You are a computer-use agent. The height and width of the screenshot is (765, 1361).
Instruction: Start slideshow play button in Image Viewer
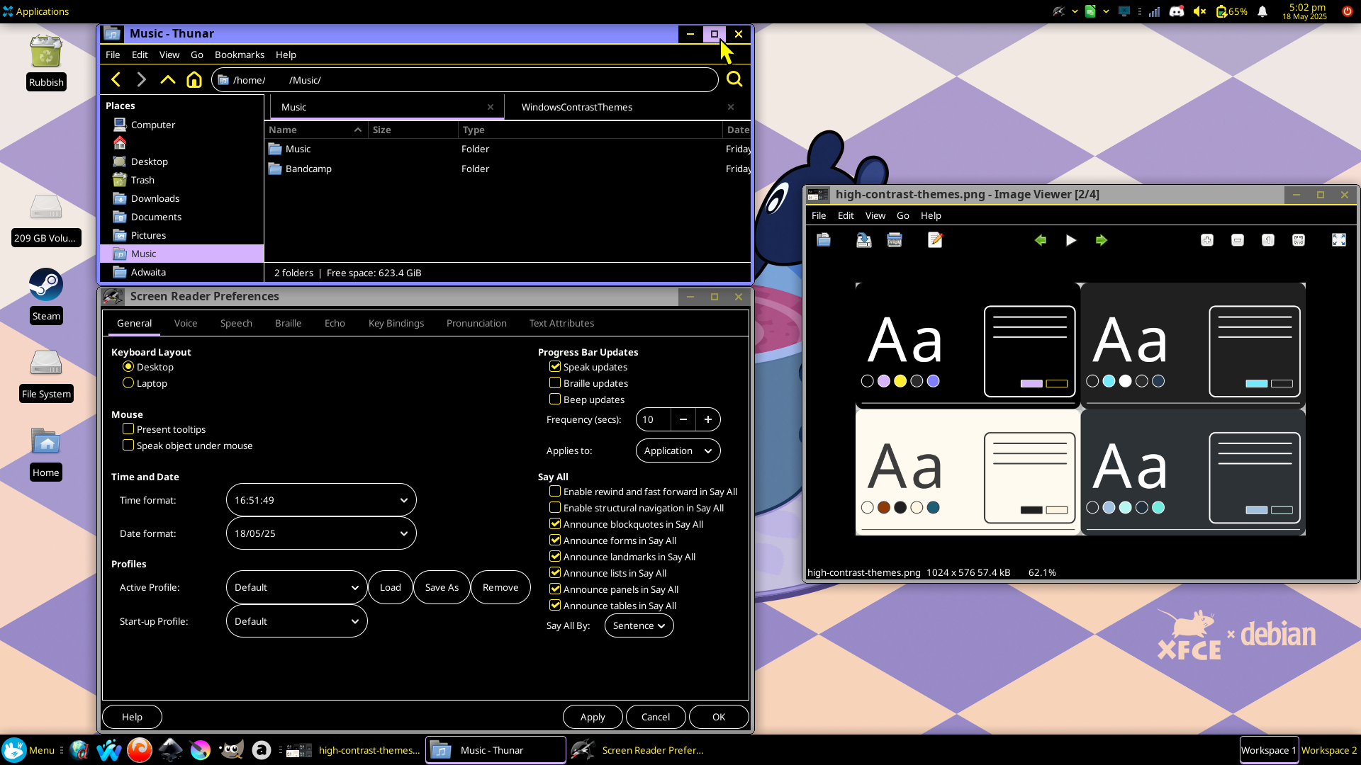click(1071, 240)
